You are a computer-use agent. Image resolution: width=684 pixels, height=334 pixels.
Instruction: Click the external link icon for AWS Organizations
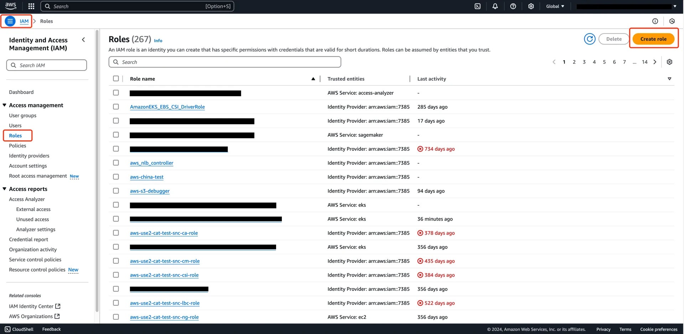point(57,316)
